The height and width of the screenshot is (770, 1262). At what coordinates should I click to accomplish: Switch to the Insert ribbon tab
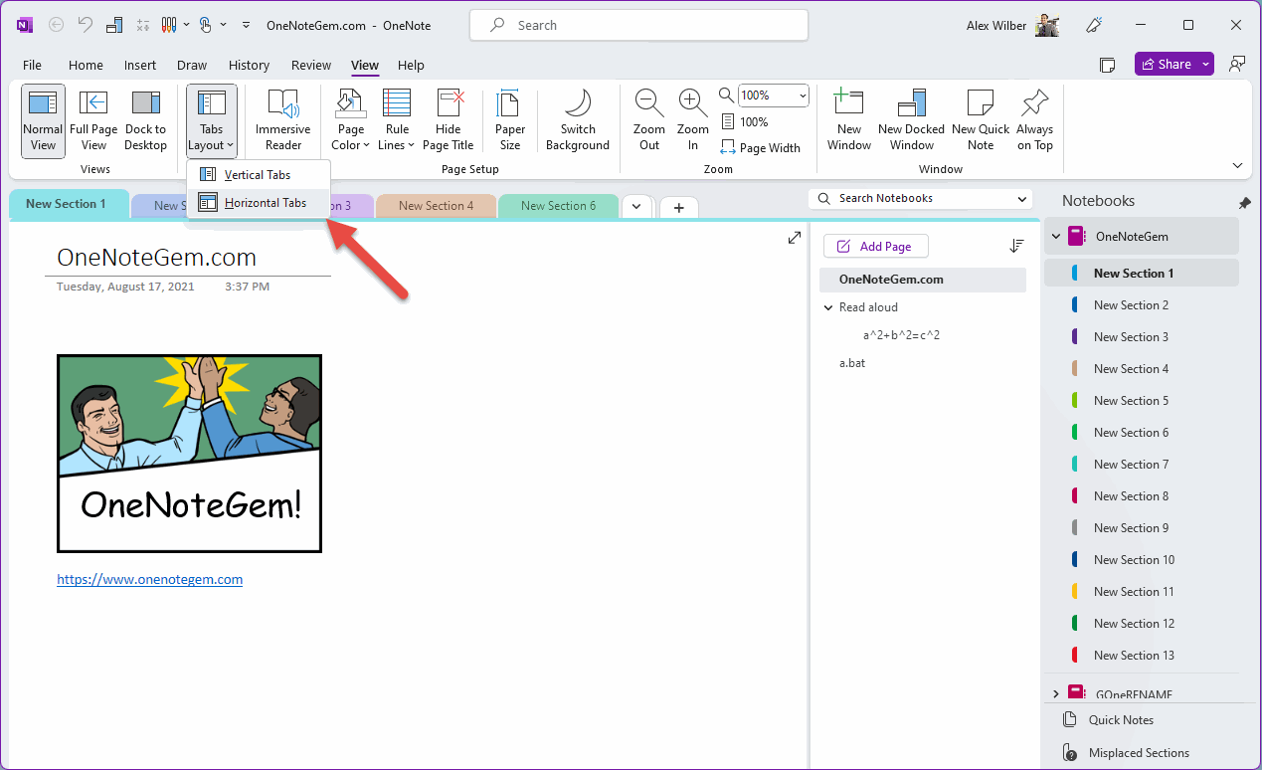(x=140, y=65)
